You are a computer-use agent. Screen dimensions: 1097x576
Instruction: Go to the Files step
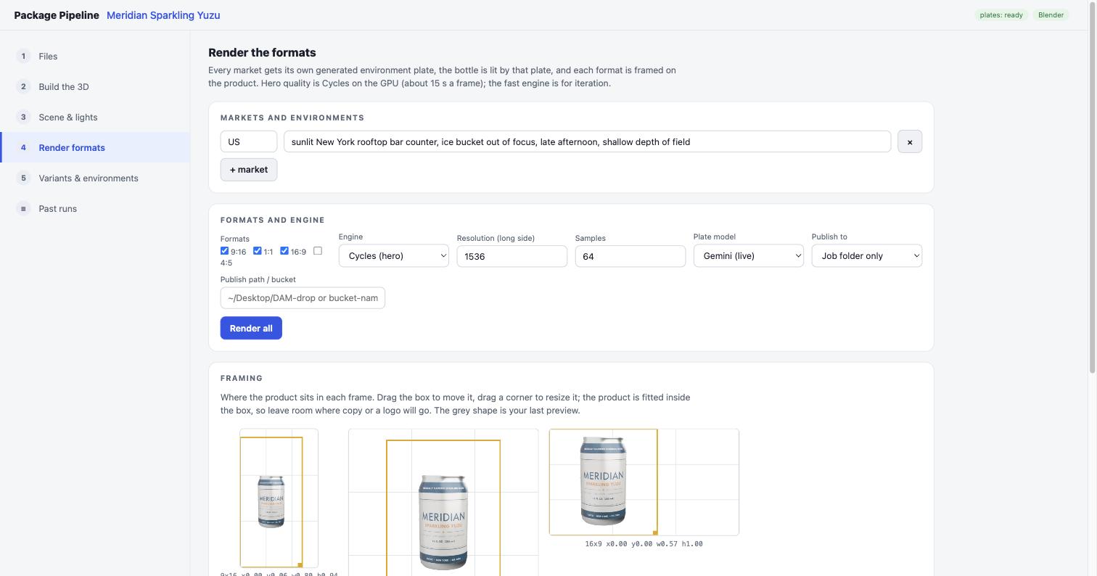point(95,56)
